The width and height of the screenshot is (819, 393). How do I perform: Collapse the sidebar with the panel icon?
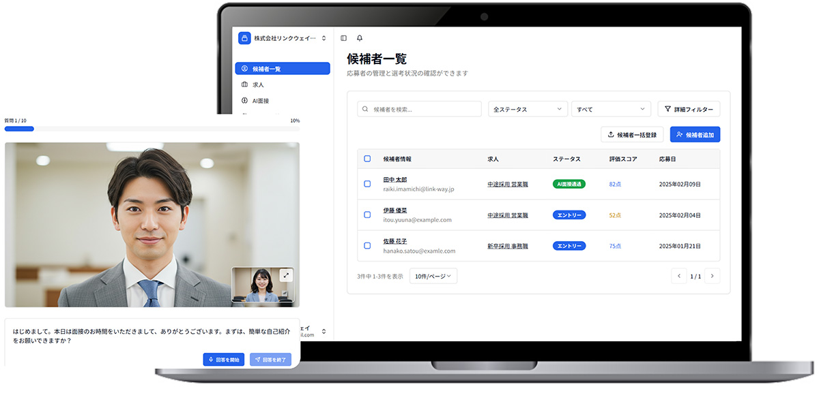(345, 37)
